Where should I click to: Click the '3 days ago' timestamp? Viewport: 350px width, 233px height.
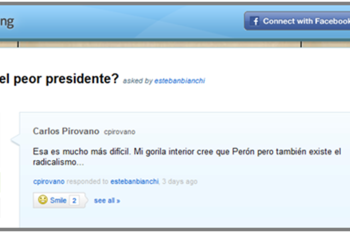(180, 182)
